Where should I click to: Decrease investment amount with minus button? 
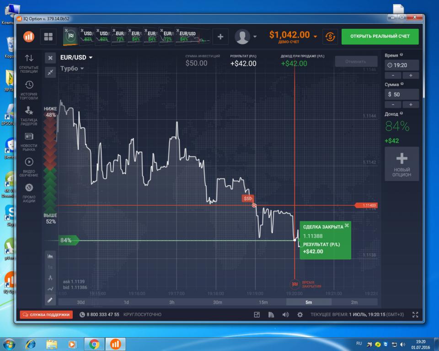(393, 105)
